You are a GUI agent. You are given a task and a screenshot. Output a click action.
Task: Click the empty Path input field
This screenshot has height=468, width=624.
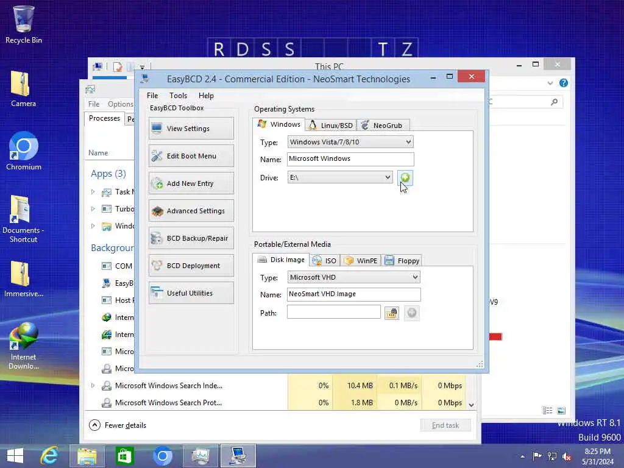click(333, 312)
